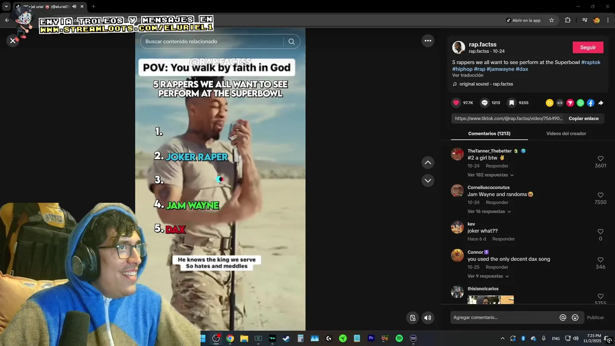Screen dimensions: 615x346
Task: Repost video with yellow icon
Action: click(x=550, y=103)
